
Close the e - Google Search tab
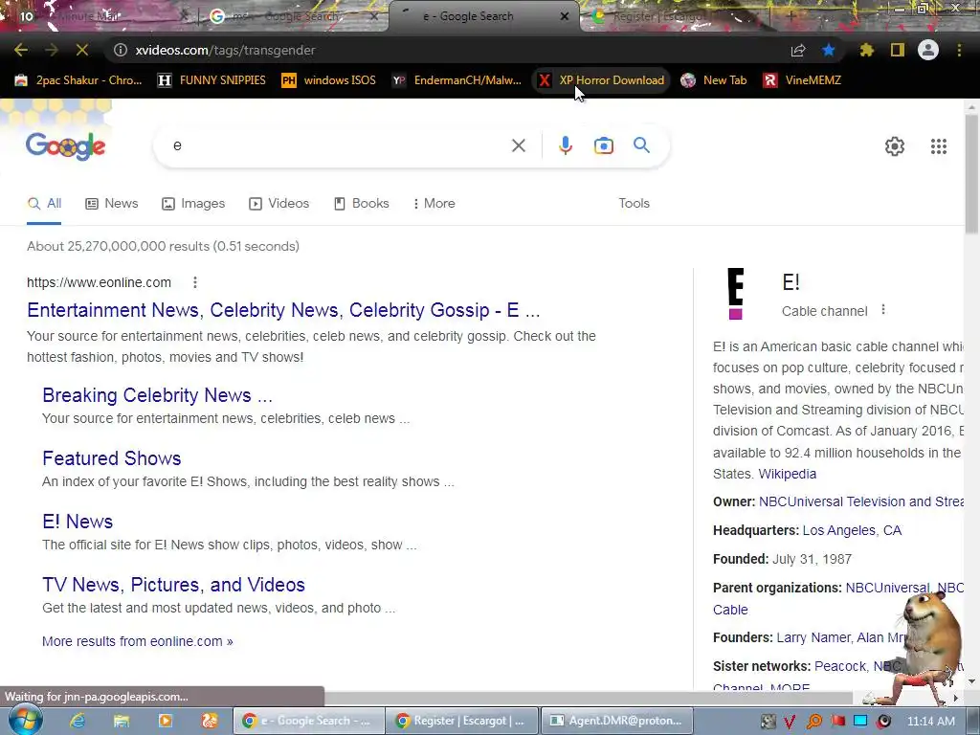[565, 16]
